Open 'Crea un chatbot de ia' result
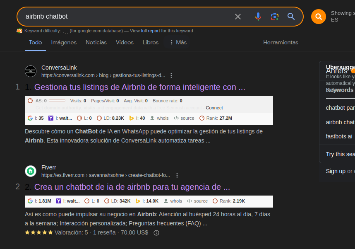 pos(132,187)
